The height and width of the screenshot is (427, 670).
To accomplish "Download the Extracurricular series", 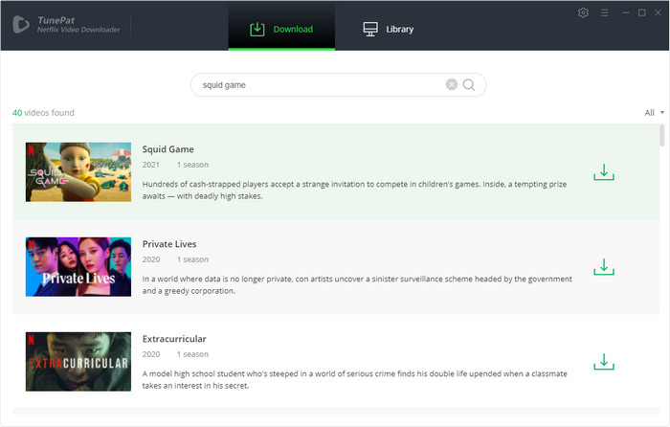I will (604, 362).
